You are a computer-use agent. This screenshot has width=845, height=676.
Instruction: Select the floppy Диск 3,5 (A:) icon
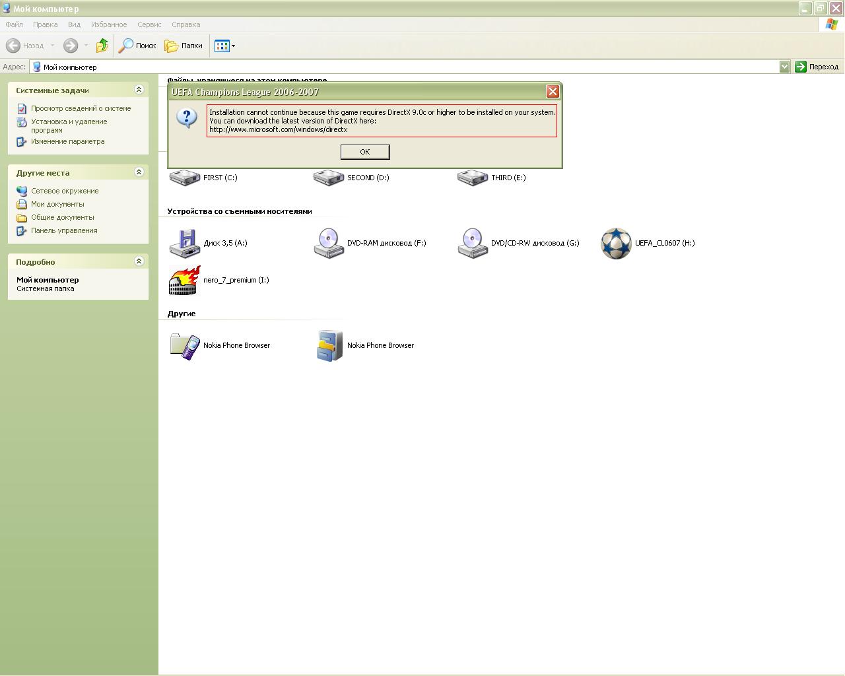click(x=185, y=243)
